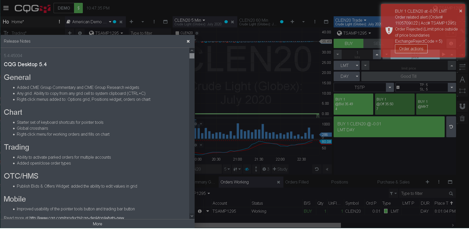Toggle the link dot on CLEN20 60 Min tab
Viewport: 469px width, 230px height.
[x=282, y=22]
